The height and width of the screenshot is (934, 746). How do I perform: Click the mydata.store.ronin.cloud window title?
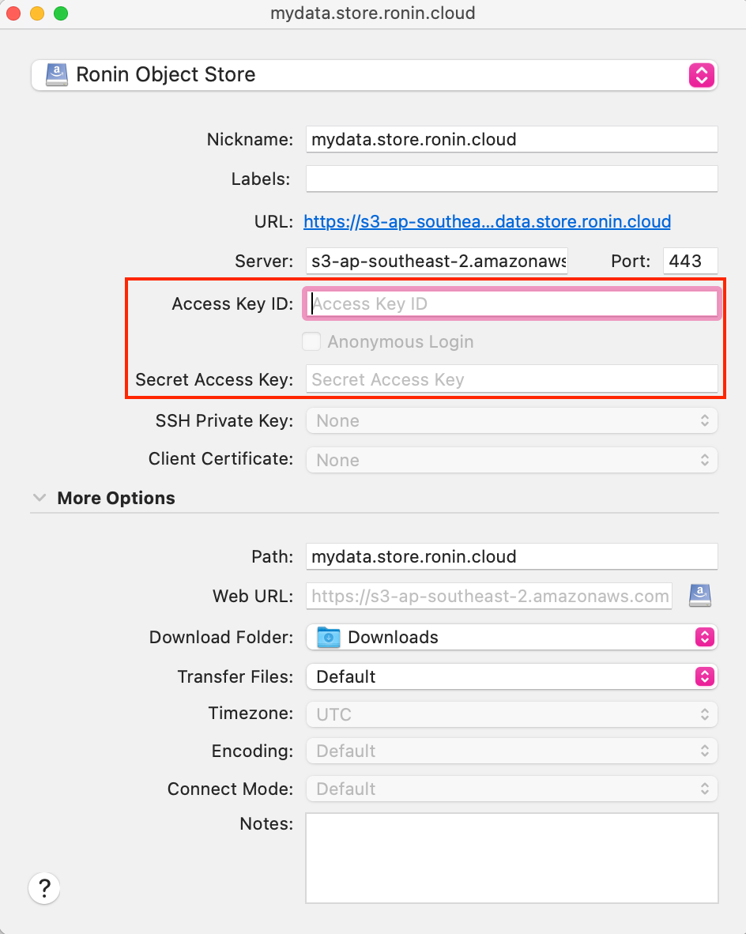coord(373,13)
